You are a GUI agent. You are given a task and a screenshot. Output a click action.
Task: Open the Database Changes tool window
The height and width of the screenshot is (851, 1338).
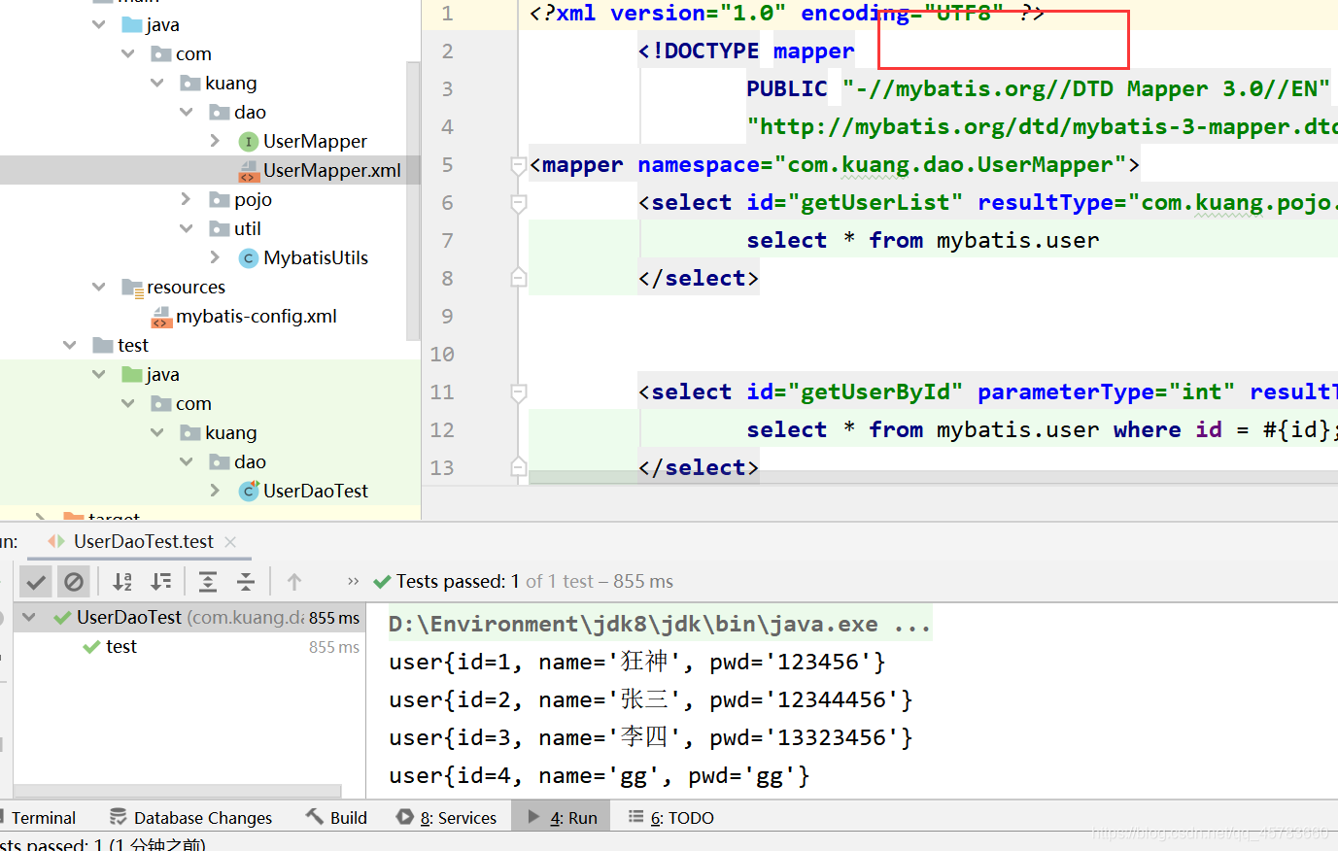click(191, 818)
